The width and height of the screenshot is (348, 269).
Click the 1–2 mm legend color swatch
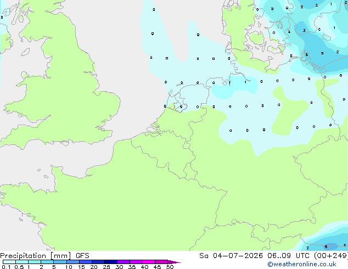click(35, 262)
